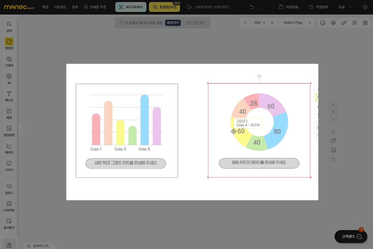This screenshot has width=373, height=249.
Task: Toggle the ruler icon in top toolbar
Action: click(344, 23)
